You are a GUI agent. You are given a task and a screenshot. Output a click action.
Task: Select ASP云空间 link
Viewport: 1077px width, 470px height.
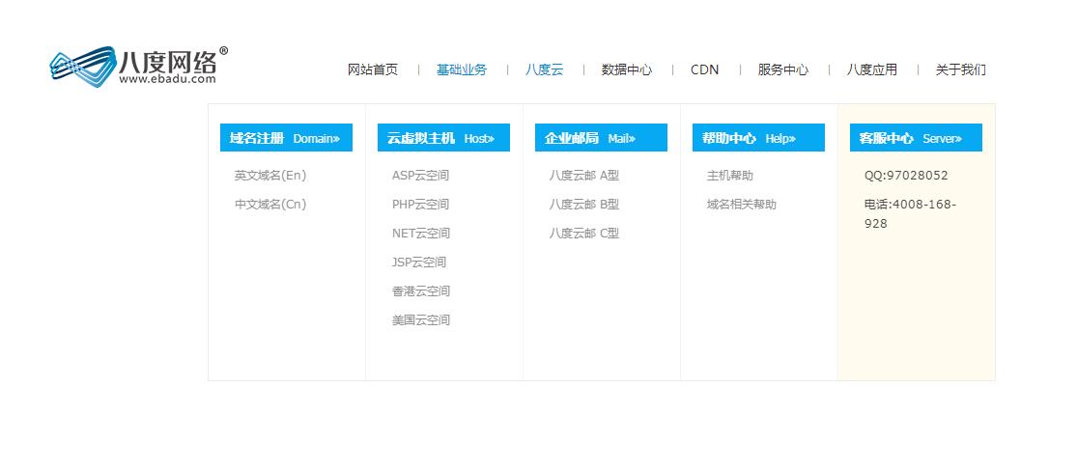(420, 176)
